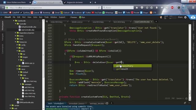
Task: Click the Cloud9 cloud logo icon
Action: click(193, 17)
